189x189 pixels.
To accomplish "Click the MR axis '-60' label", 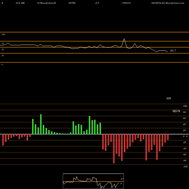I will tap(184, 155).
